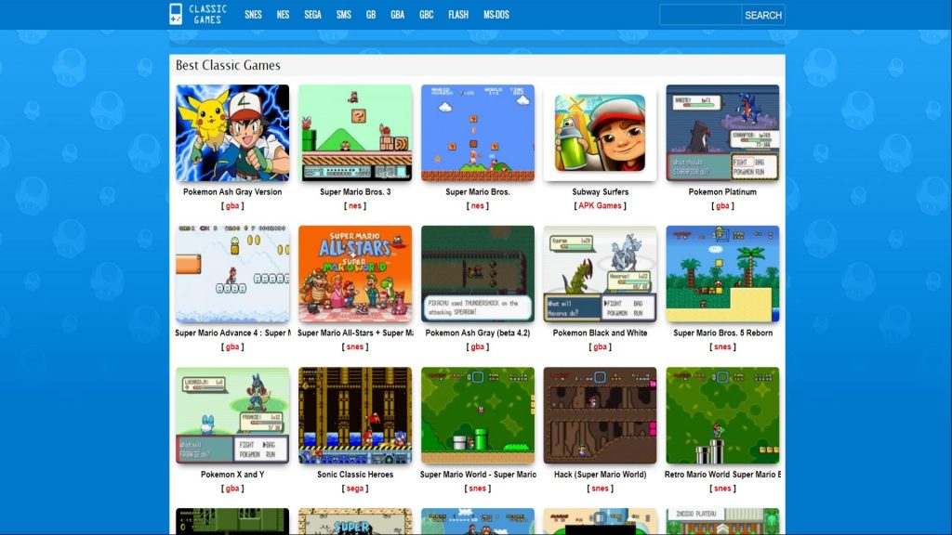Click the Super Mario All-Stars thumbnail
Screen dimensions: 952x535
pyautogui.click(x=354, y=274)
